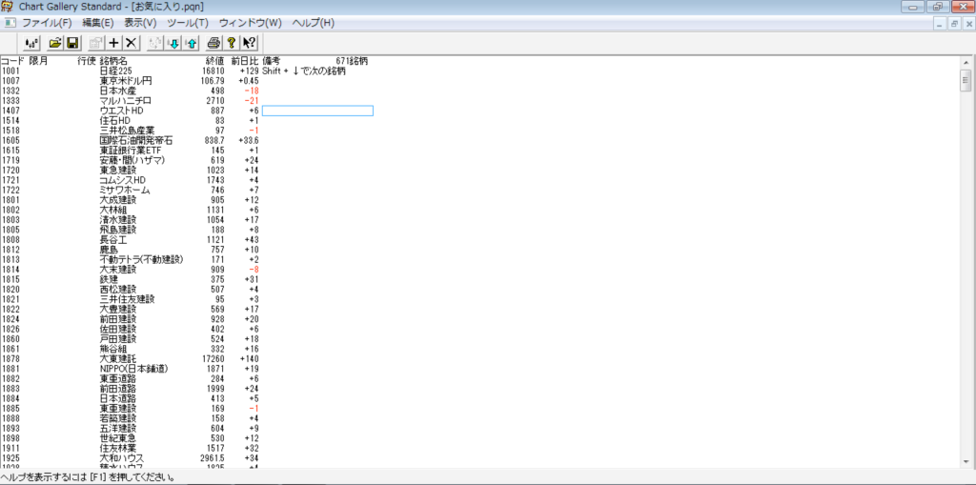Add a stock with plus icon
Screen dimensions: 976x485
114,43
